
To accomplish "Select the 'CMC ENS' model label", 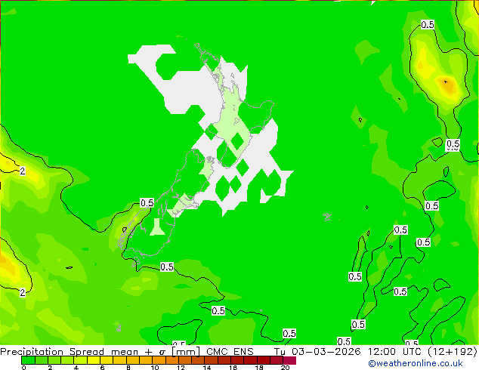I will pyautogui.click(x=230, y=352).
